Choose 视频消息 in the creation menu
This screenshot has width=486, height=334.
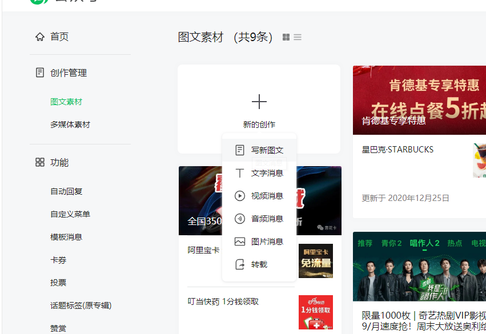tap(259, 196)
